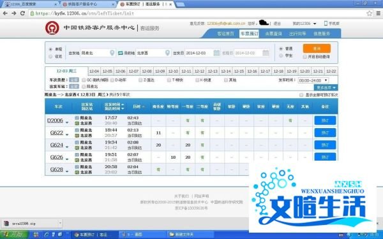Reload the page with the refresh icon
The width and height of the screenshot is (383, 239).
[x=22, y=13]
